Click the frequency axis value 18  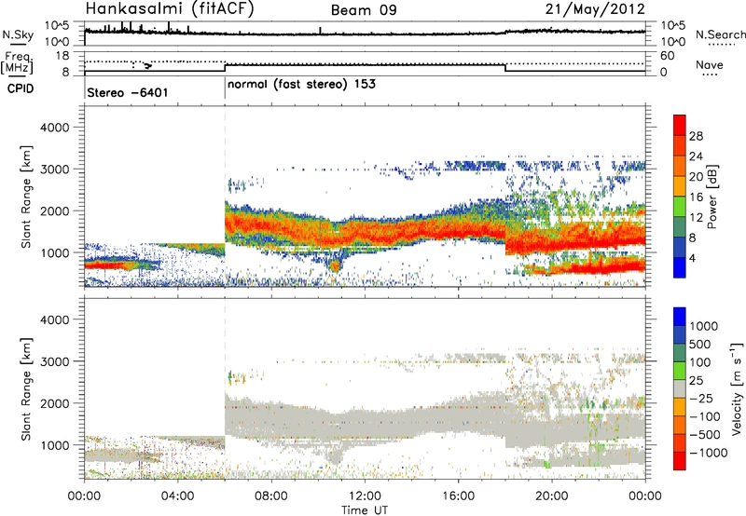point(62,56)
